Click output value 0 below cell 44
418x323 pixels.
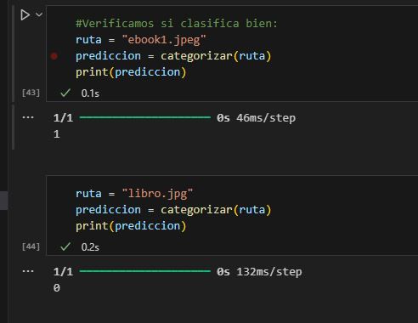[x=57, y=288]
